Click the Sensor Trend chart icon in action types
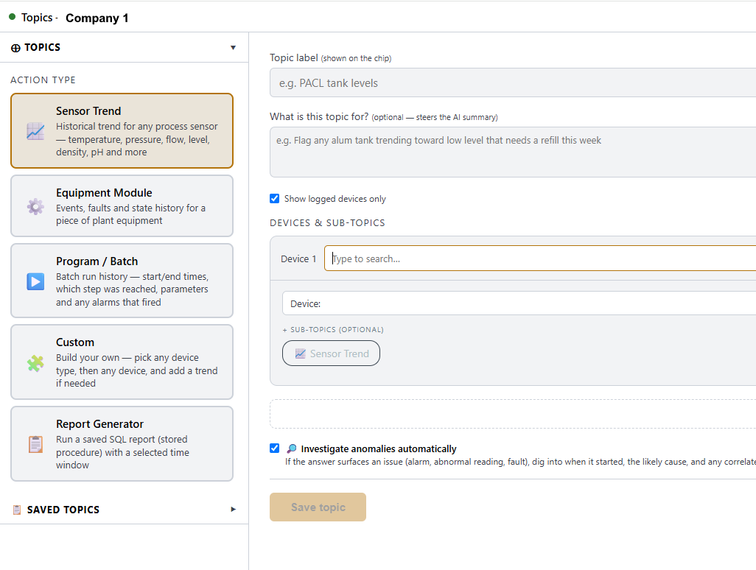Image resolution: width=756 pixels, height=570 pixels. pyautogui.click(x=35, y=131)
